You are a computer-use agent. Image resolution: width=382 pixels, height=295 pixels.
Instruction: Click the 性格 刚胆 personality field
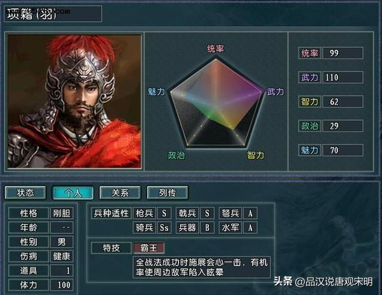62,213
